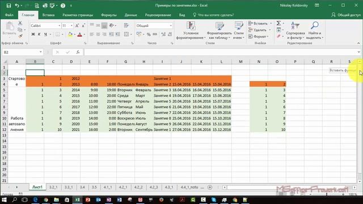Toggle underline formatting (Ч)
Screen dimensions: 363x204
tap(45, 35)
